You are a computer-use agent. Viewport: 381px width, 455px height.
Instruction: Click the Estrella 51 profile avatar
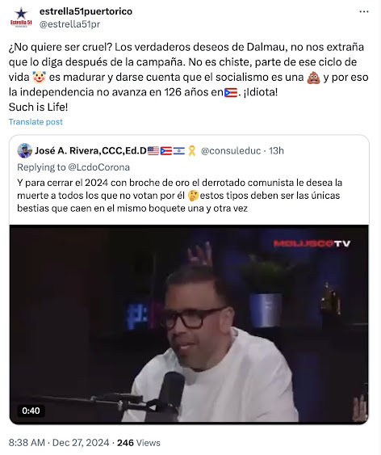[21, 18]
